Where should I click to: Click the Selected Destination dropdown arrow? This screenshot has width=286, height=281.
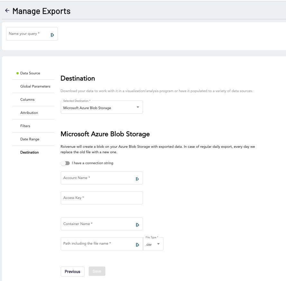[138, 107]
